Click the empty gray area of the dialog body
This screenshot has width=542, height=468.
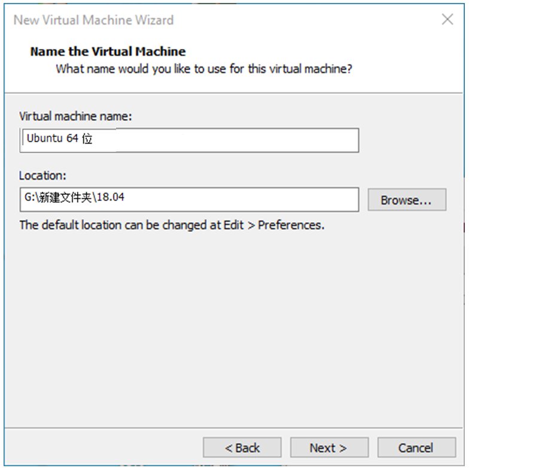234,328
